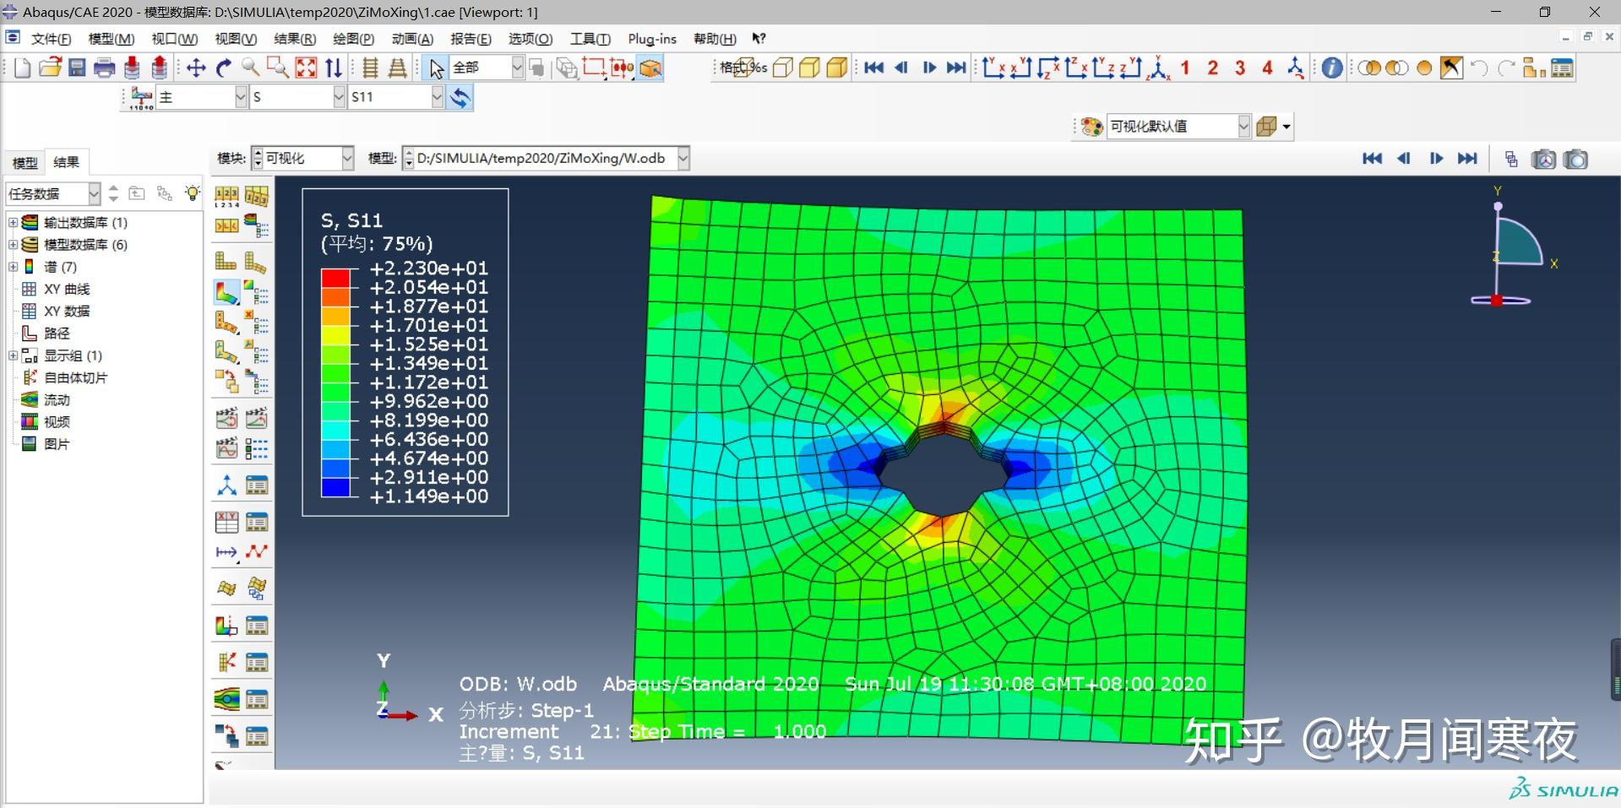Plot contours on deformed shape
This screenshot has height=808, width=1621.
[x=226, y=293]
